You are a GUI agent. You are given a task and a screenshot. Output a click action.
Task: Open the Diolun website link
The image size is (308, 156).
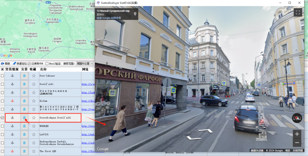[88, 101]
